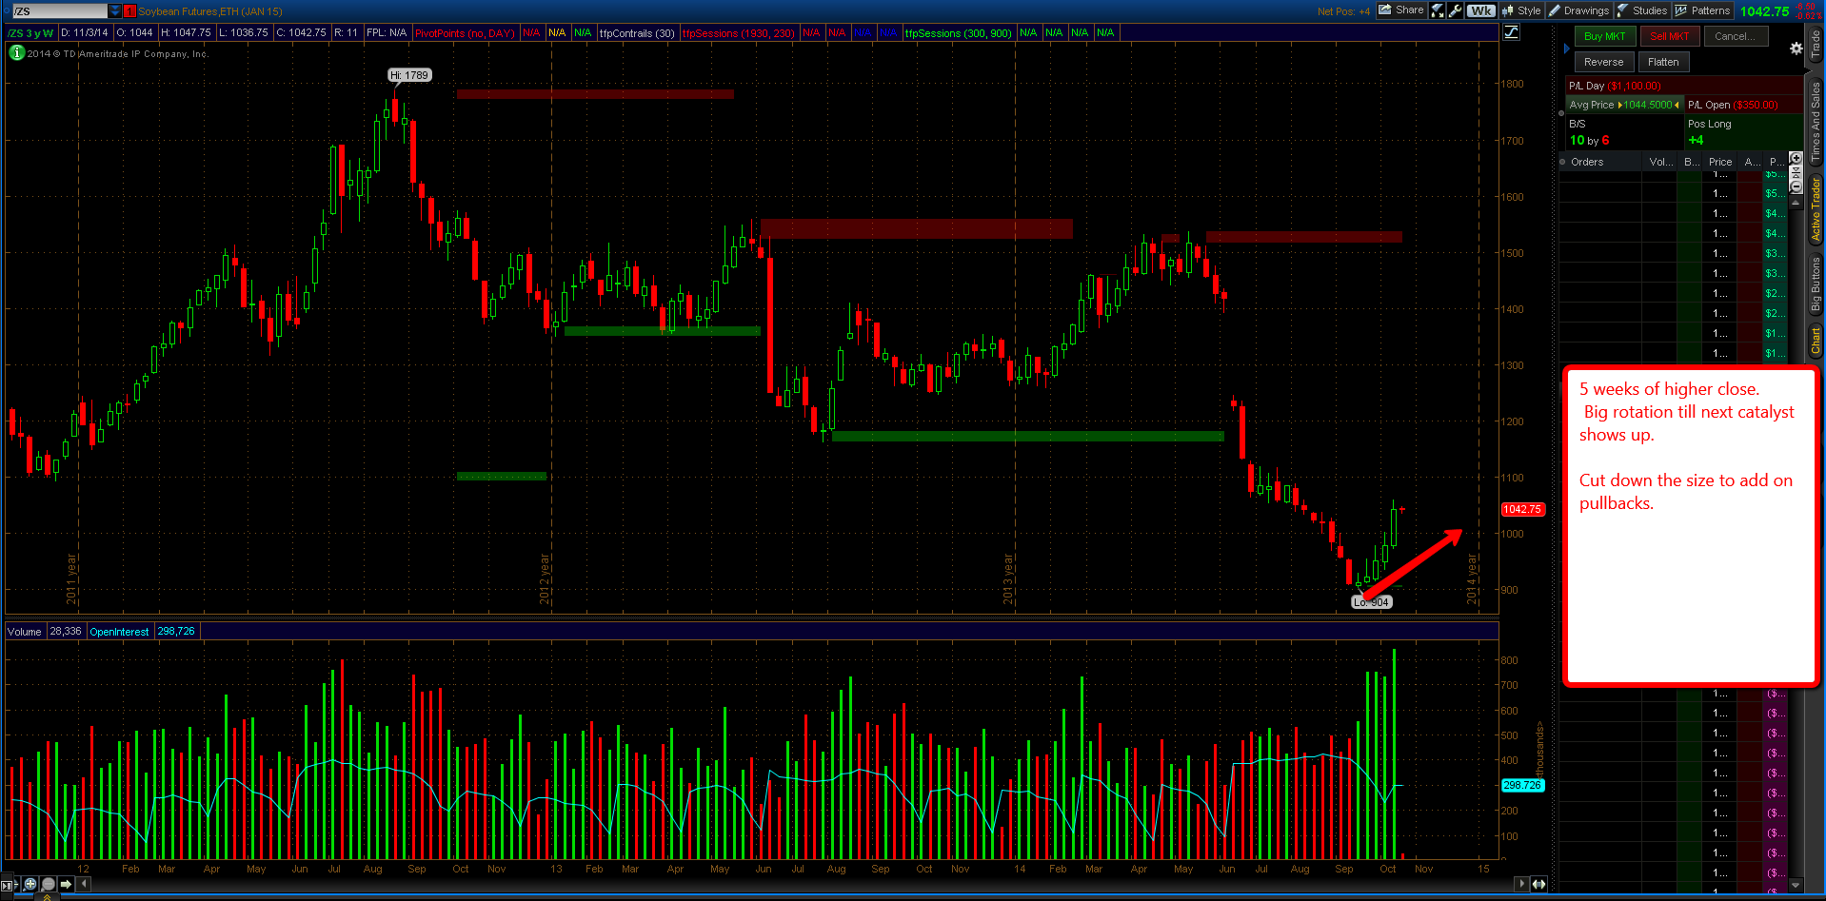
Task: Open the symbol dropdown arrow
Action: point(115,11)
